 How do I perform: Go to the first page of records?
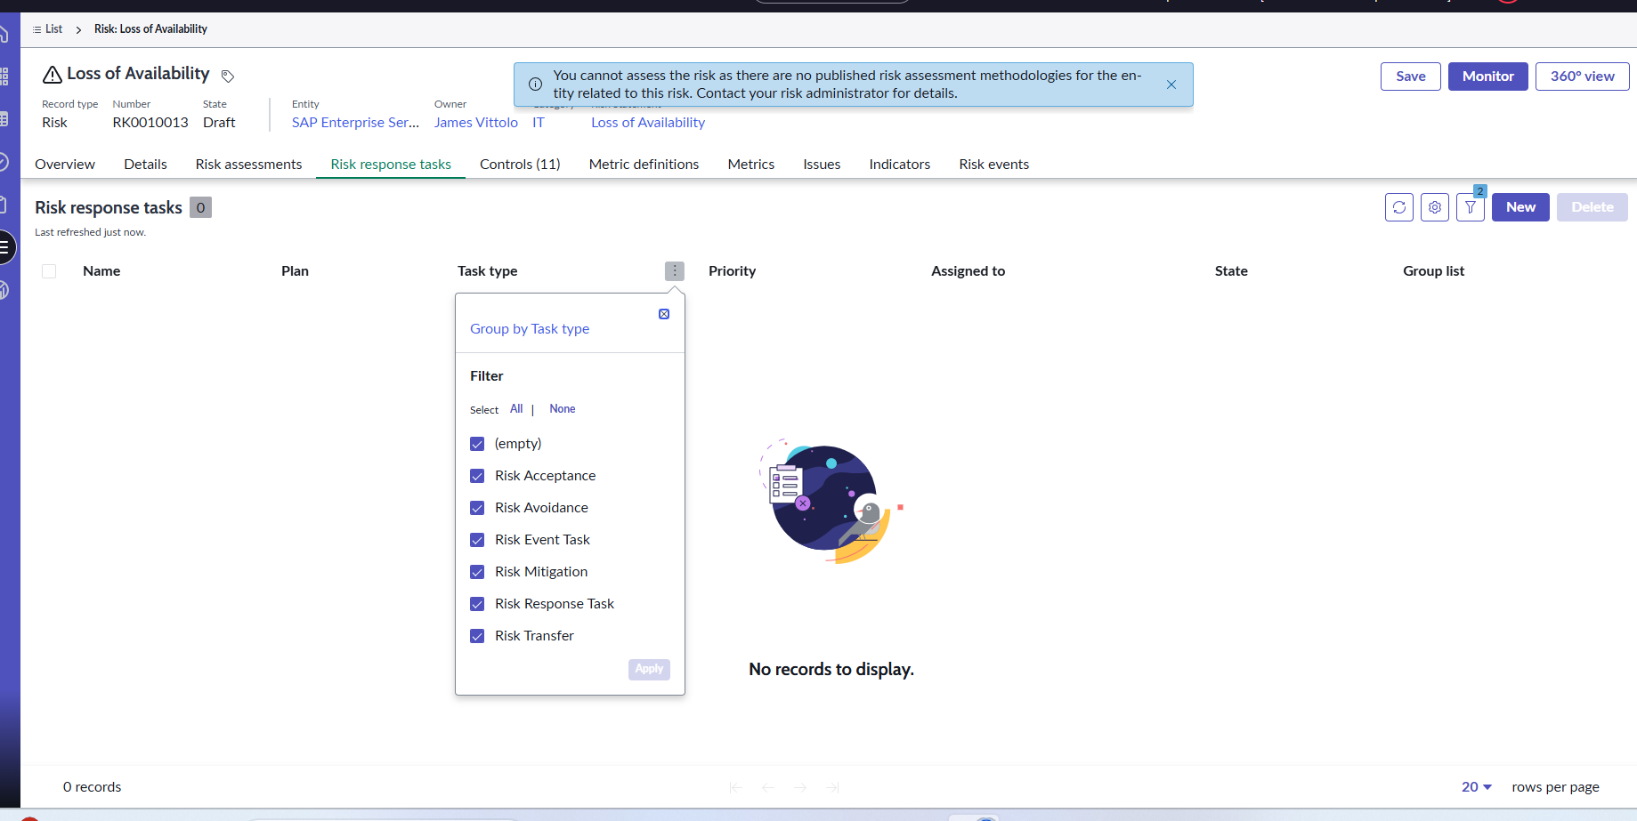click(736, 787)
